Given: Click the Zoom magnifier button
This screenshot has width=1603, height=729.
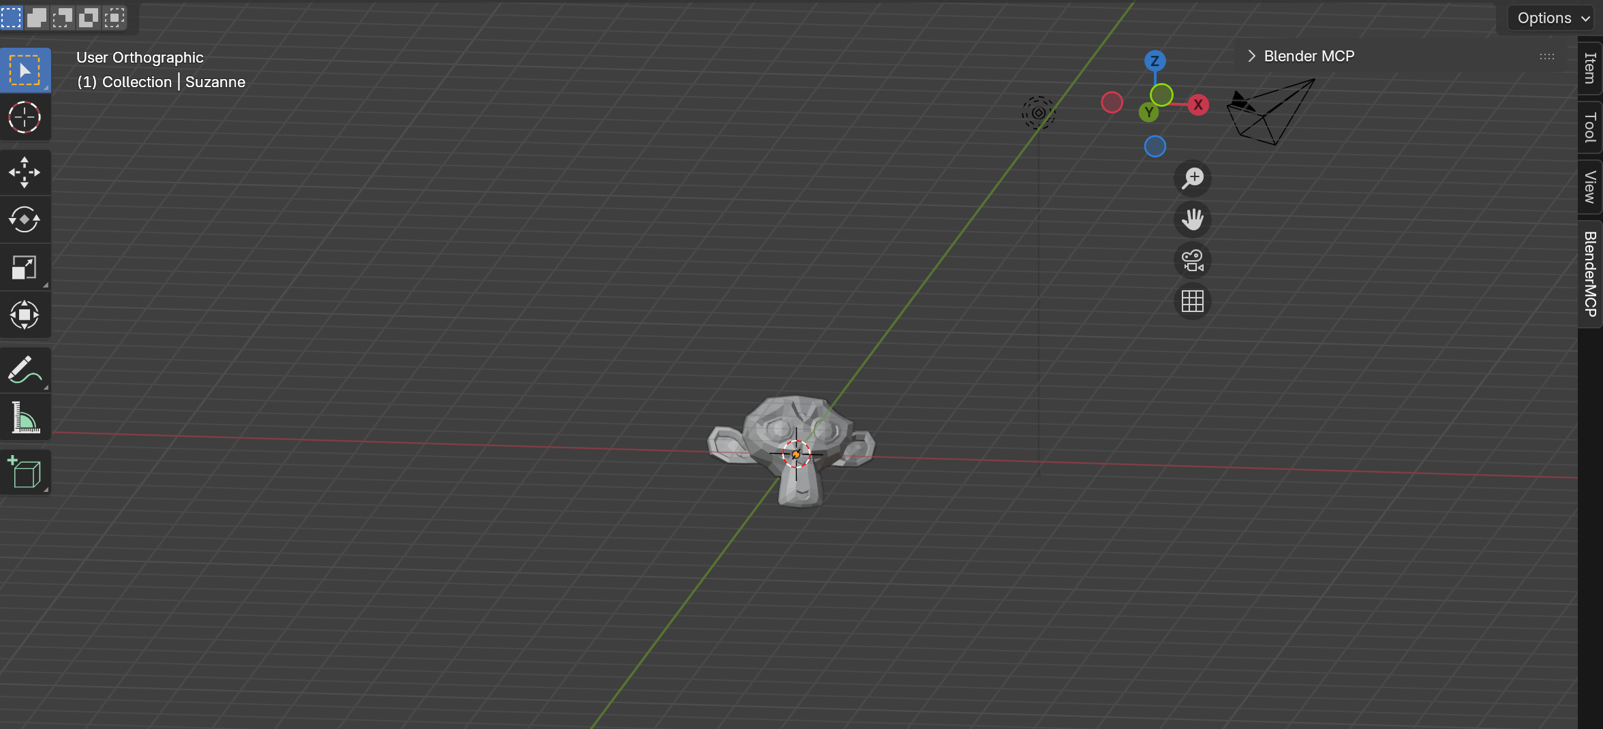Looking at the screenshot, I should pos(1192,179).
